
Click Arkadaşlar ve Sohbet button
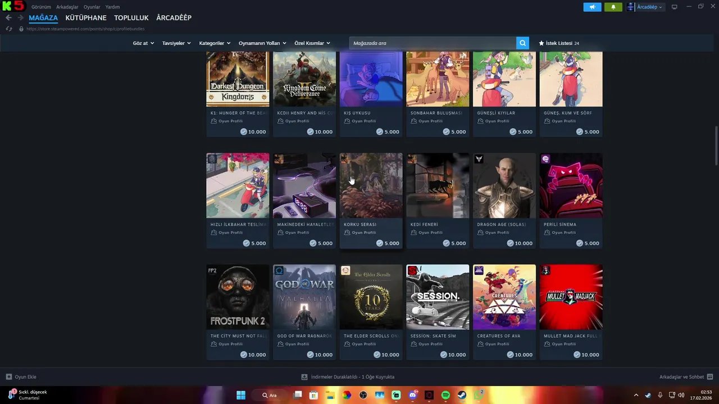686,377
